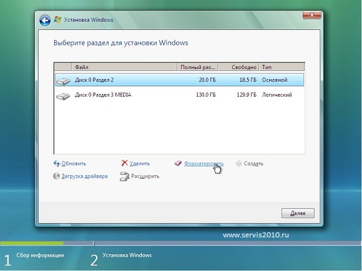The image size is (362, 271).
Task: Click the Основной partition type cell
Action: point(275,80)
